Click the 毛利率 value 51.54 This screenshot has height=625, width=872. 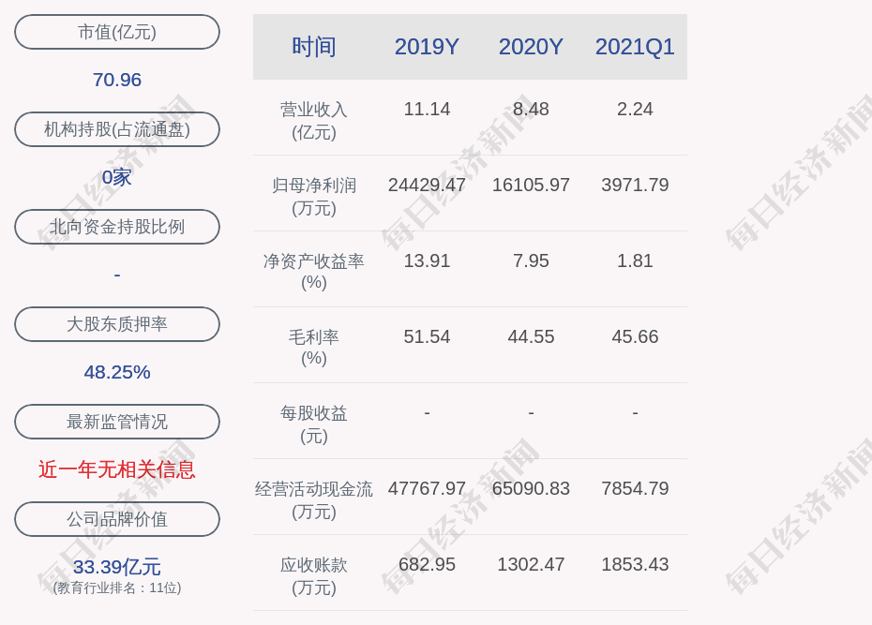tap(427, 336)
